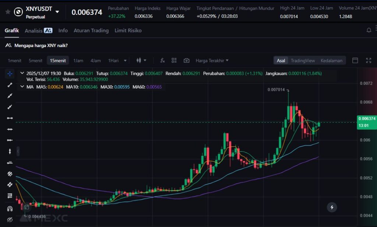Open the Harga Terakhir price dropdown

click(x=212, y=60)
